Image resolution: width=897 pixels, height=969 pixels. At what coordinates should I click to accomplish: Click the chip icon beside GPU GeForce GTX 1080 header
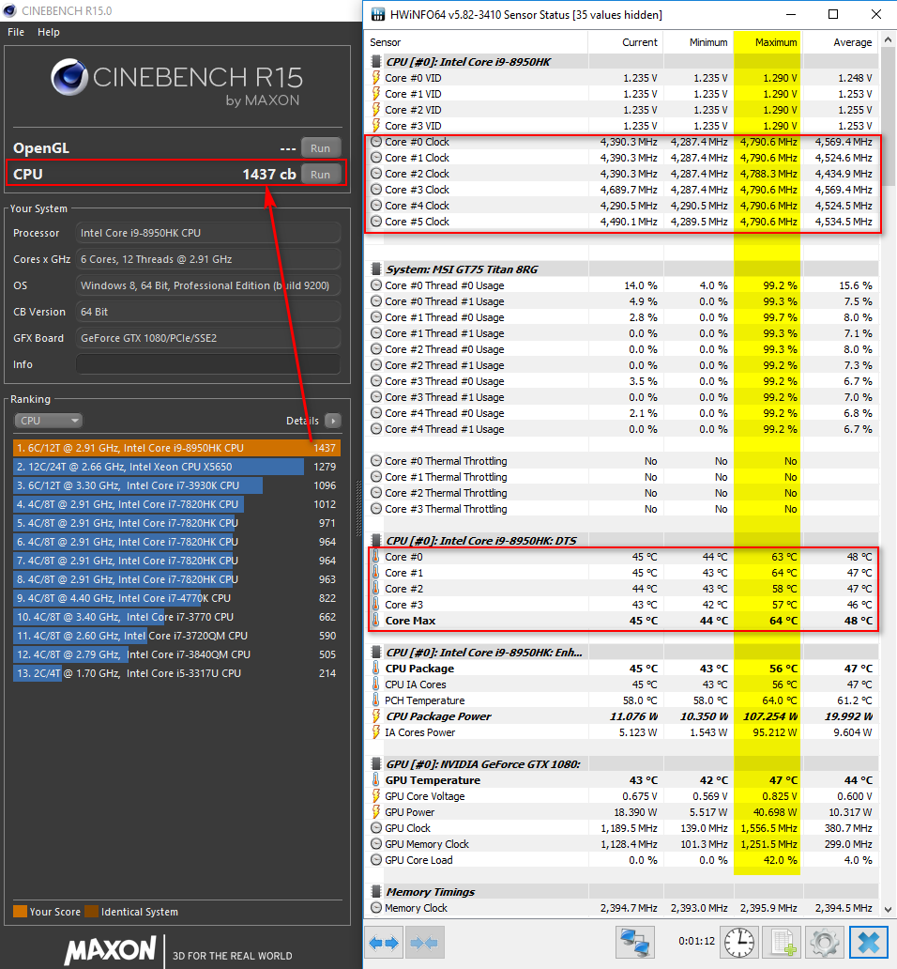[x=375, y=763]
